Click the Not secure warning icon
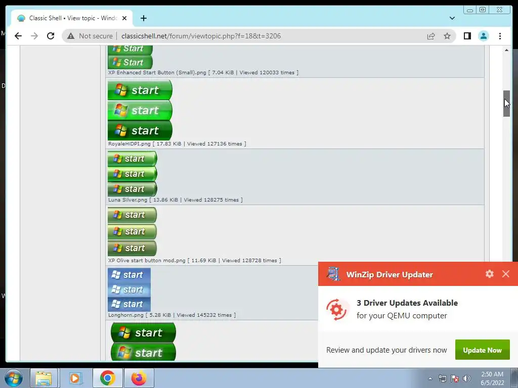This screenshot has width=518, height=388. [71, 36]
